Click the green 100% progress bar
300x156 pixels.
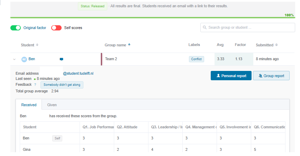click(x=153, y=18)
